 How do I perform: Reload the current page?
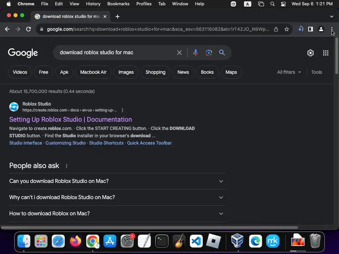click(x=28, y=29)
